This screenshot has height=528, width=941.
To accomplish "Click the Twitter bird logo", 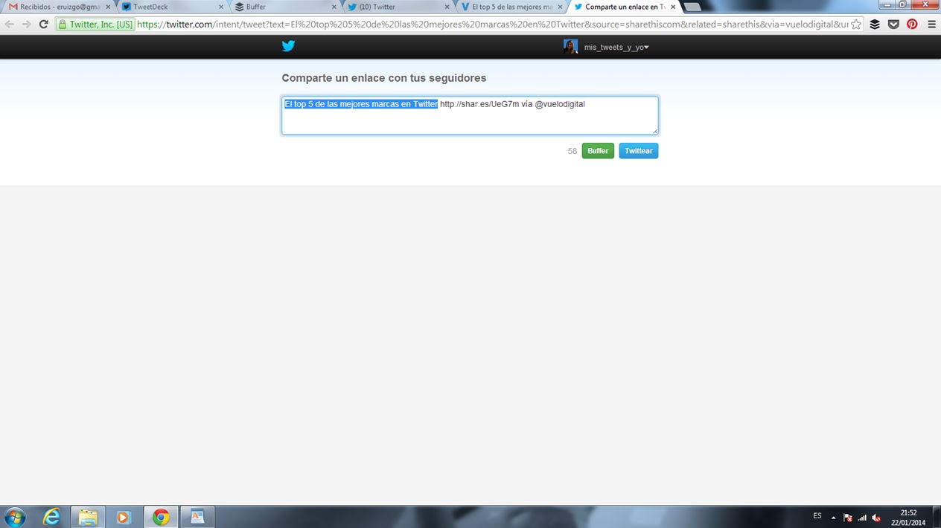I will (x=288, y=46).
